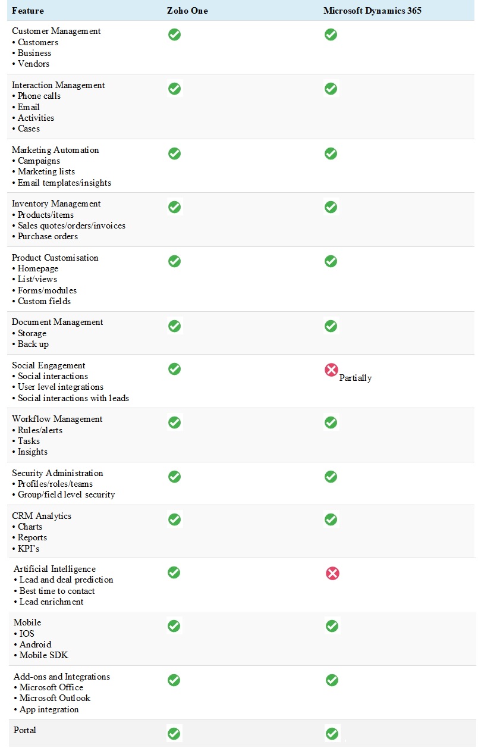The image size is (478, 748).
Task: Click Microsoft Dynamics checkmark for Portal row
Action: click(x=332, y=734)
